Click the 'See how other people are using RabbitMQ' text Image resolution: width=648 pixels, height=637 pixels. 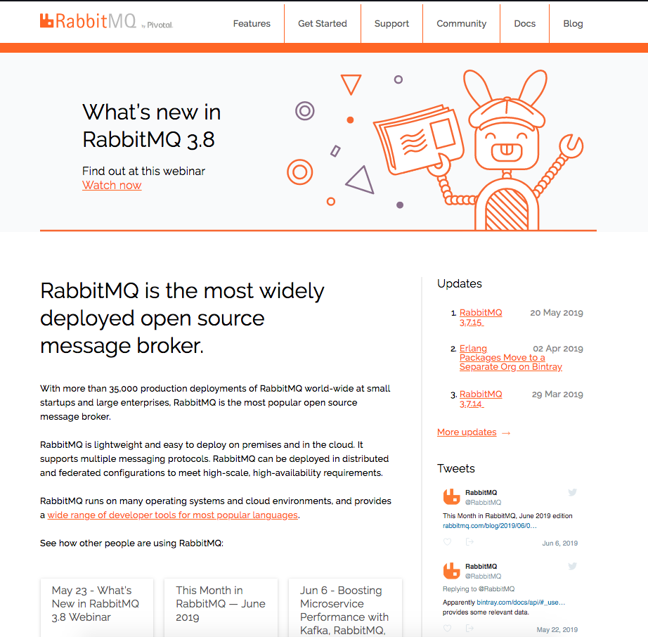[132, 543]
